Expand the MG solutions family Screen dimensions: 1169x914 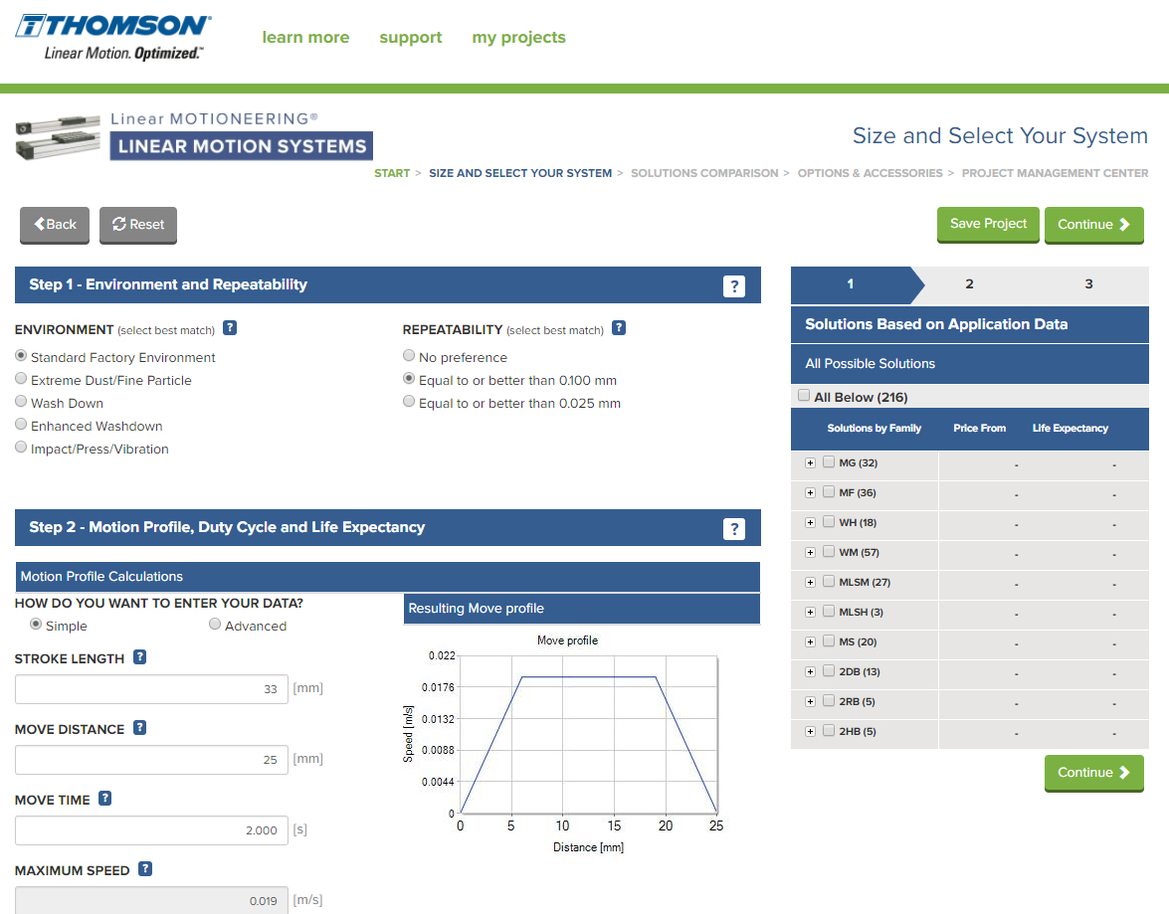coord(810,462)
